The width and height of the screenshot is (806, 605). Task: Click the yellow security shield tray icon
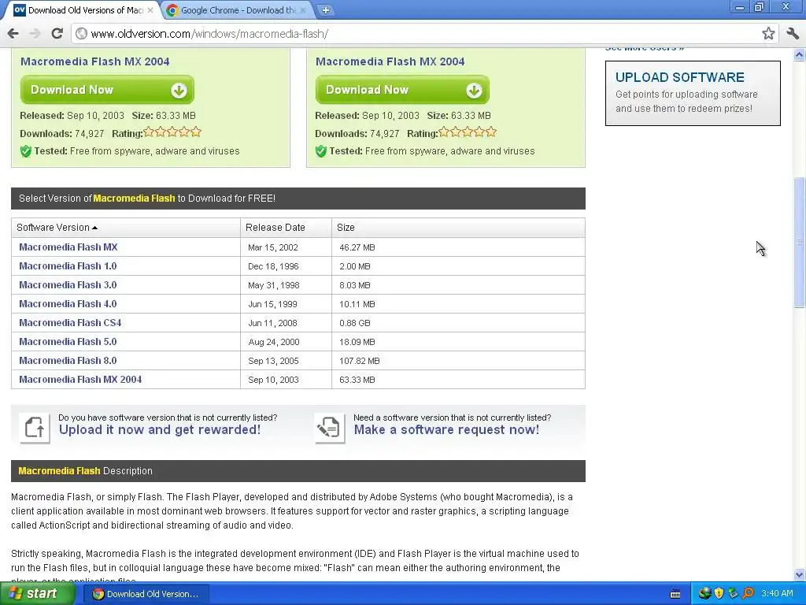(719, 594)
